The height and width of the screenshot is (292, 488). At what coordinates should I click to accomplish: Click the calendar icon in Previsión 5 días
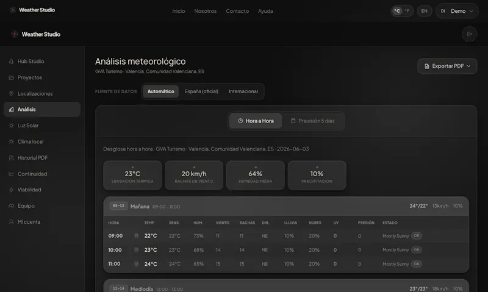(x=293, y=121)
